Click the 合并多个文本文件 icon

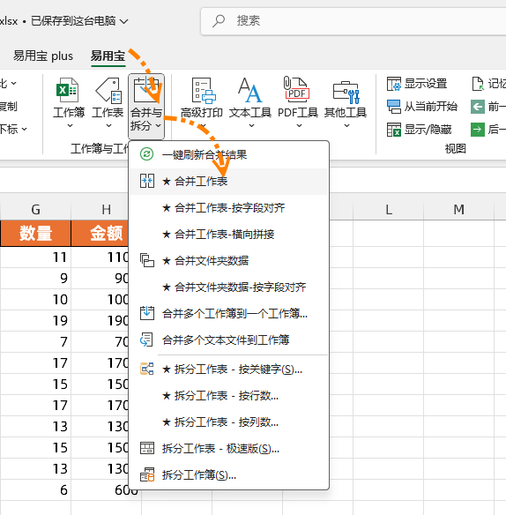(146, 340)
